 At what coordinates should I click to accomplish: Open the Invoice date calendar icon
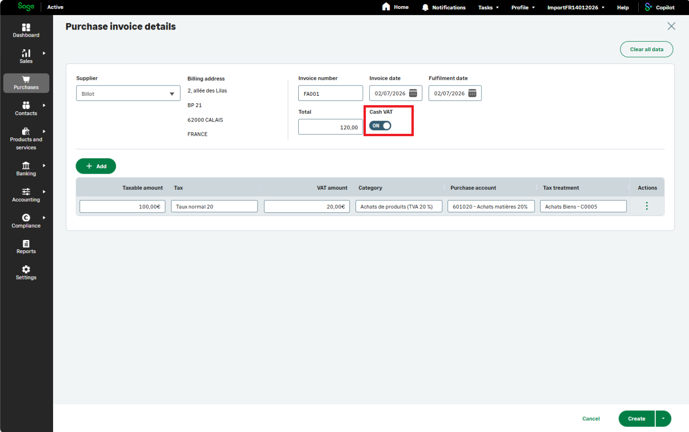(413, 93)
